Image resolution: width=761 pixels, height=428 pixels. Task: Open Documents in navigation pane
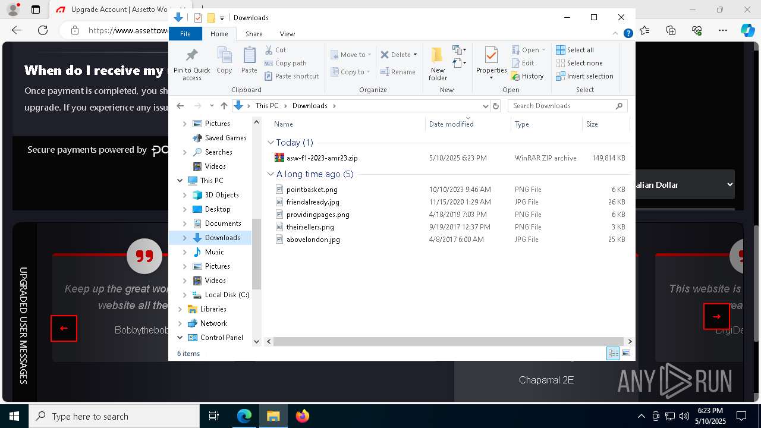point(223,224)
